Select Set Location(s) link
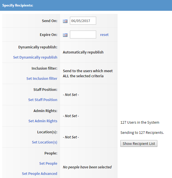172x178 pixels. (45, 142)
